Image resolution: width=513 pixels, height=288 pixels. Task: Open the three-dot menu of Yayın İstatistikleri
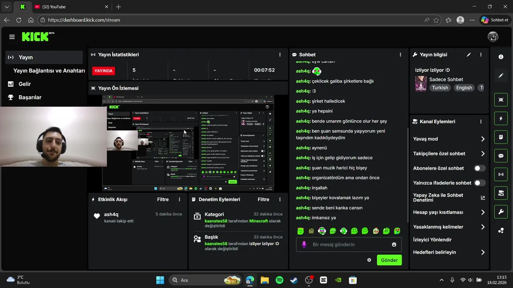point(280,55)
